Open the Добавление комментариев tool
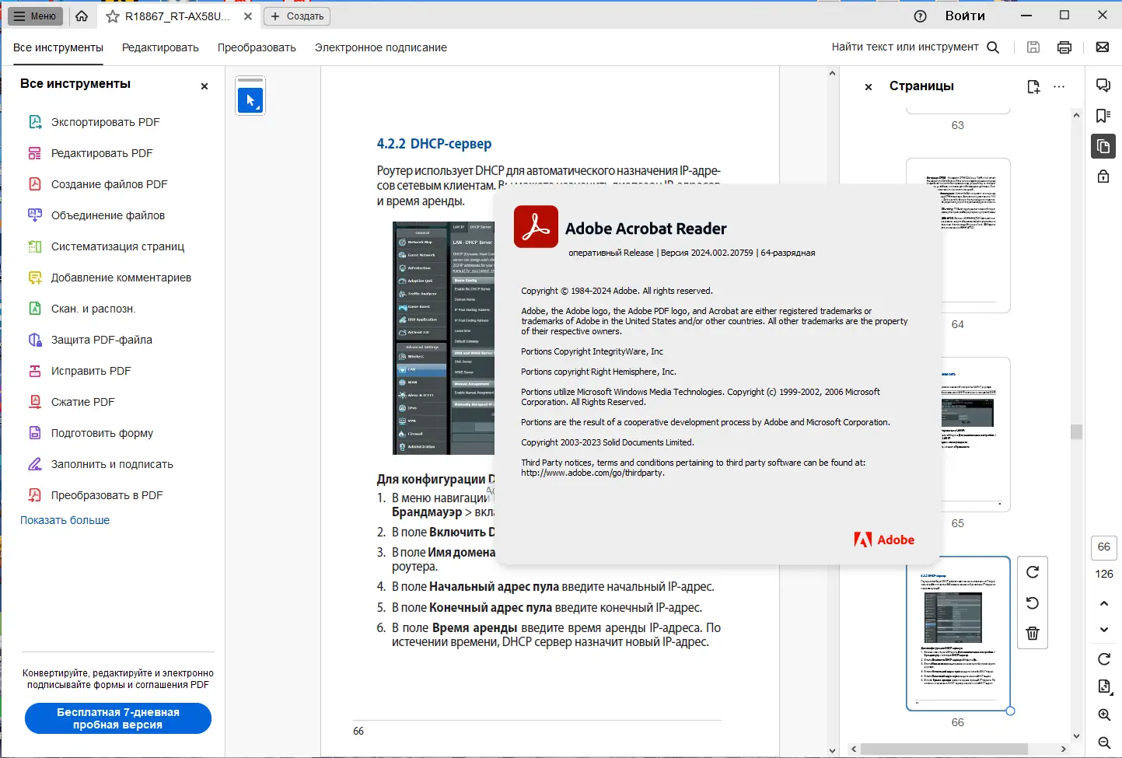Viewport: 1122px width, 758px height. pyautogui.click(x=121, y=278)
